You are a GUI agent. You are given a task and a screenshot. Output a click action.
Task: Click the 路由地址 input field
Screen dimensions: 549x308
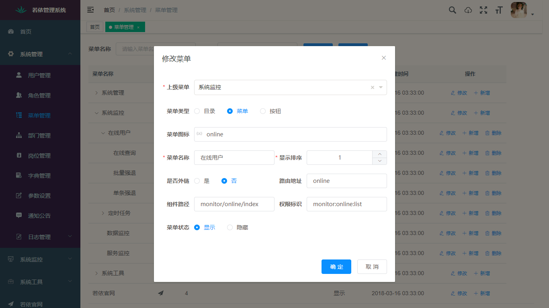[x=347, y=181]
